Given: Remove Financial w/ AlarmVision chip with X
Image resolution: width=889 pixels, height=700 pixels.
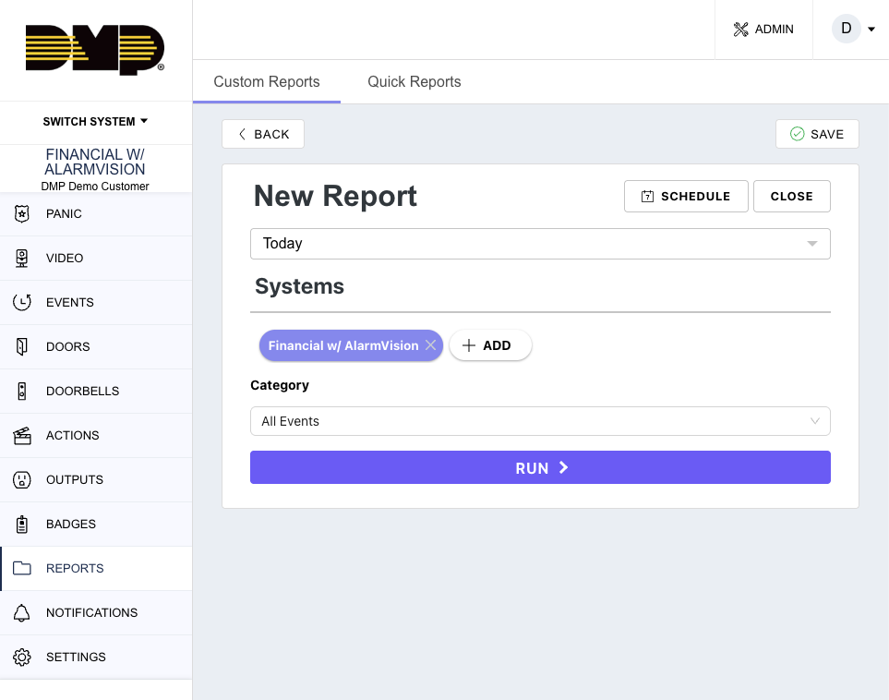Looking at the screenshot, I should coord(431,344).
